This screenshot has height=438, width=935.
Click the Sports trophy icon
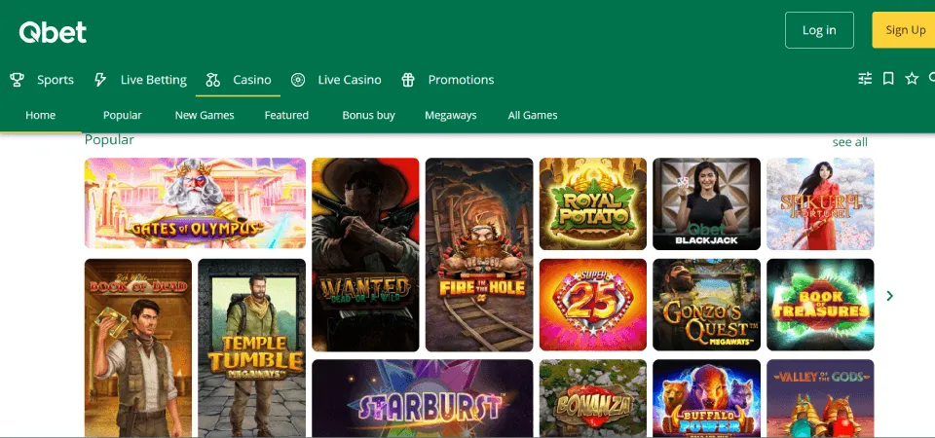pyautogui.click(x=17, y=80)
